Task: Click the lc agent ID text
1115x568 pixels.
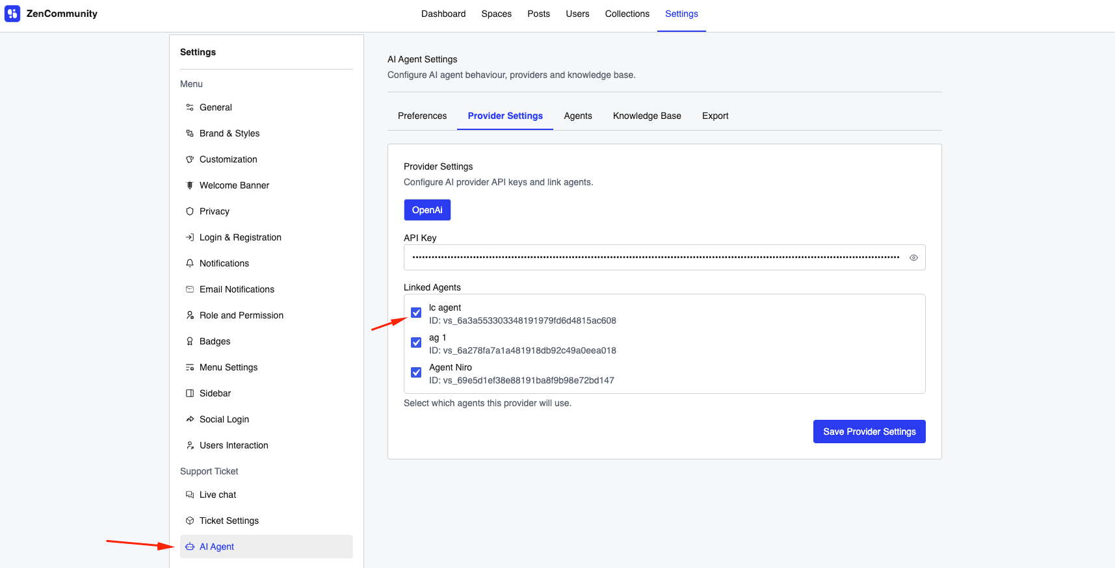Action: pyautogui.click(x=523, y=320)
